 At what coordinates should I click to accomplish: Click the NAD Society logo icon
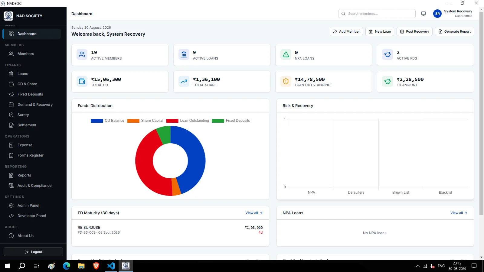(x=8, y=16)
